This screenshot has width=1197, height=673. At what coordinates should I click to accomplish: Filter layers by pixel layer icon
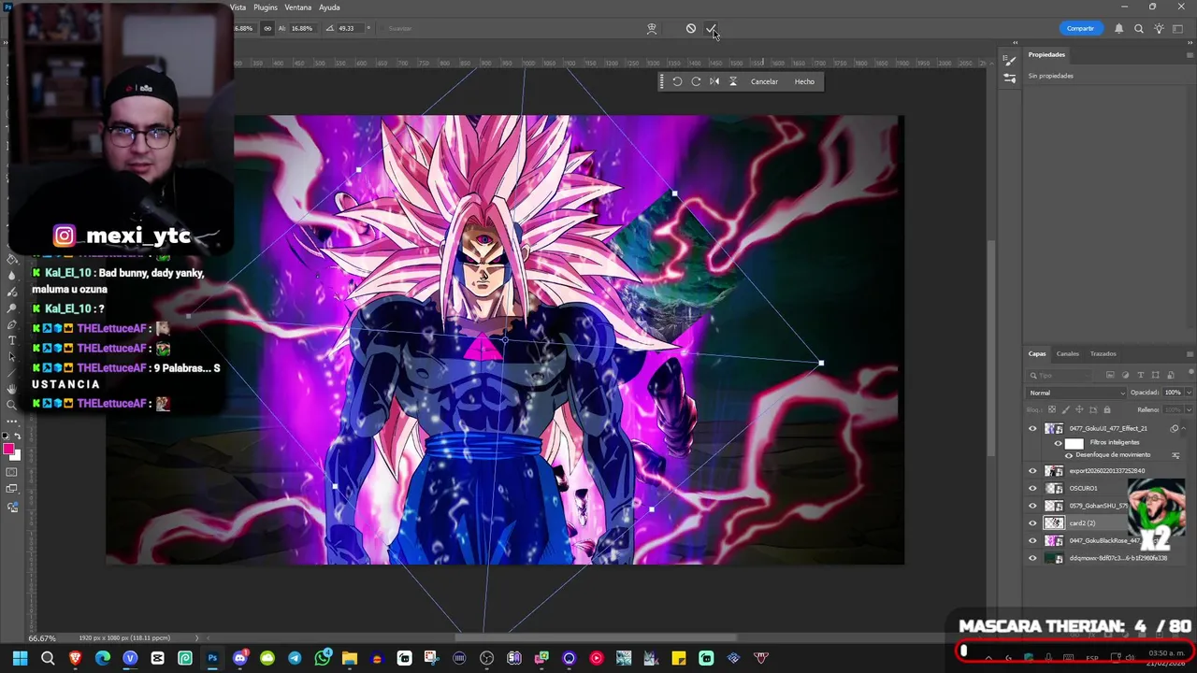pyautogui.click(x=1110, y=375)
